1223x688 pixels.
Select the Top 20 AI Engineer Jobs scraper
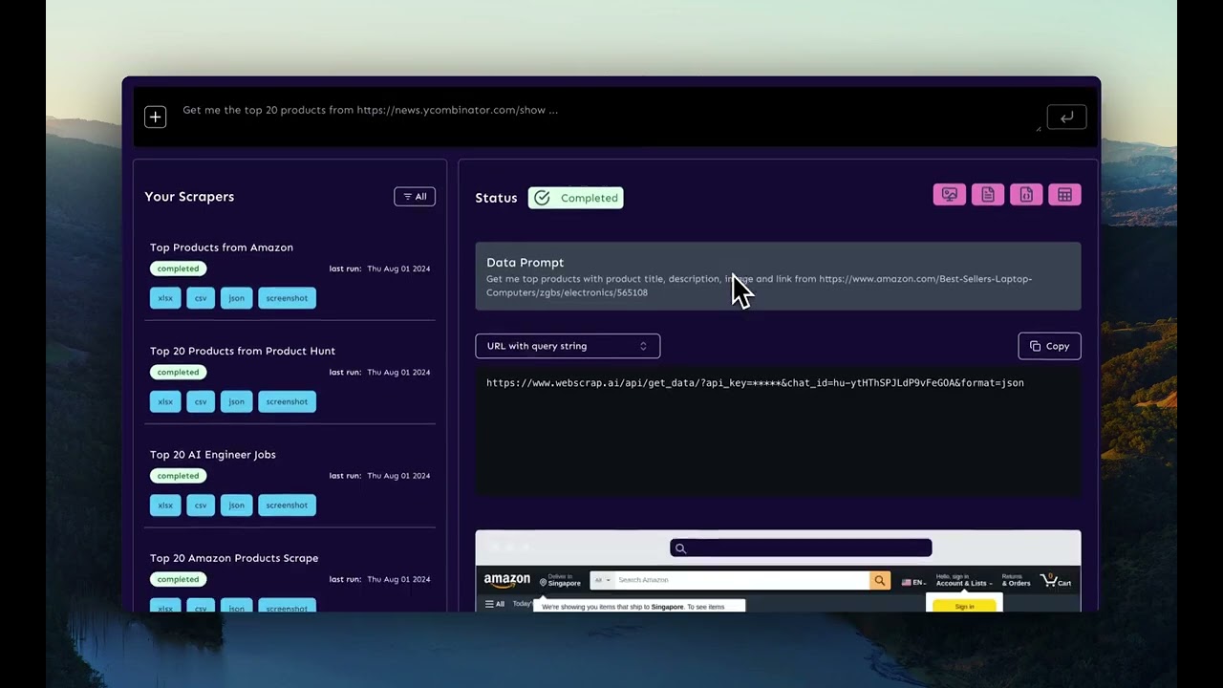(213, 455)
